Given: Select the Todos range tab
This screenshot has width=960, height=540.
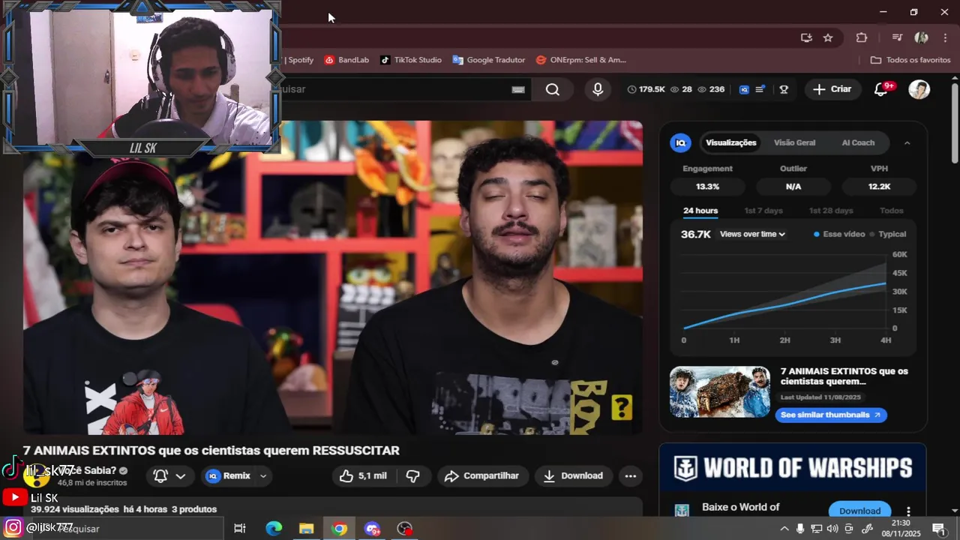Looking at the screenshot, I should tap(892, 211).
